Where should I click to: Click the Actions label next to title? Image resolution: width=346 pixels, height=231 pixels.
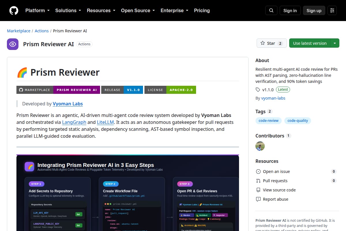point(84,44)
